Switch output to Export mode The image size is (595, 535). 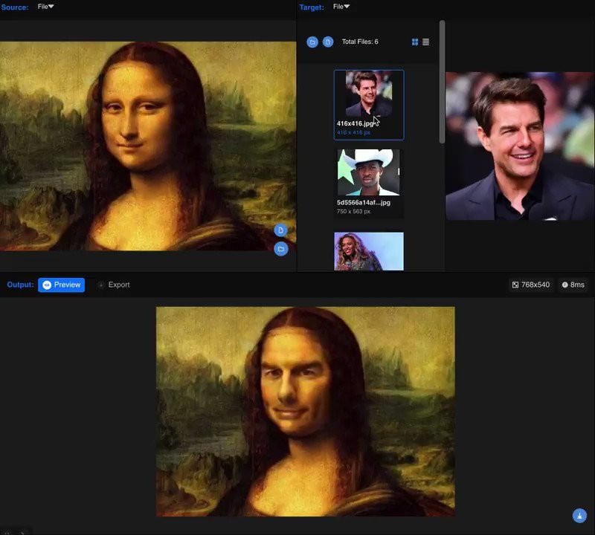pyautogui.click(x=114, y=285)
